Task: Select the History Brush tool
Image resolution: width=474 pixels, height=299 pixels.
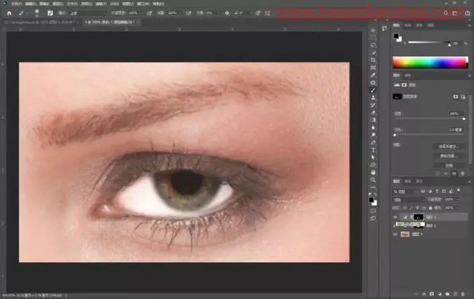Action: point(373,105)
